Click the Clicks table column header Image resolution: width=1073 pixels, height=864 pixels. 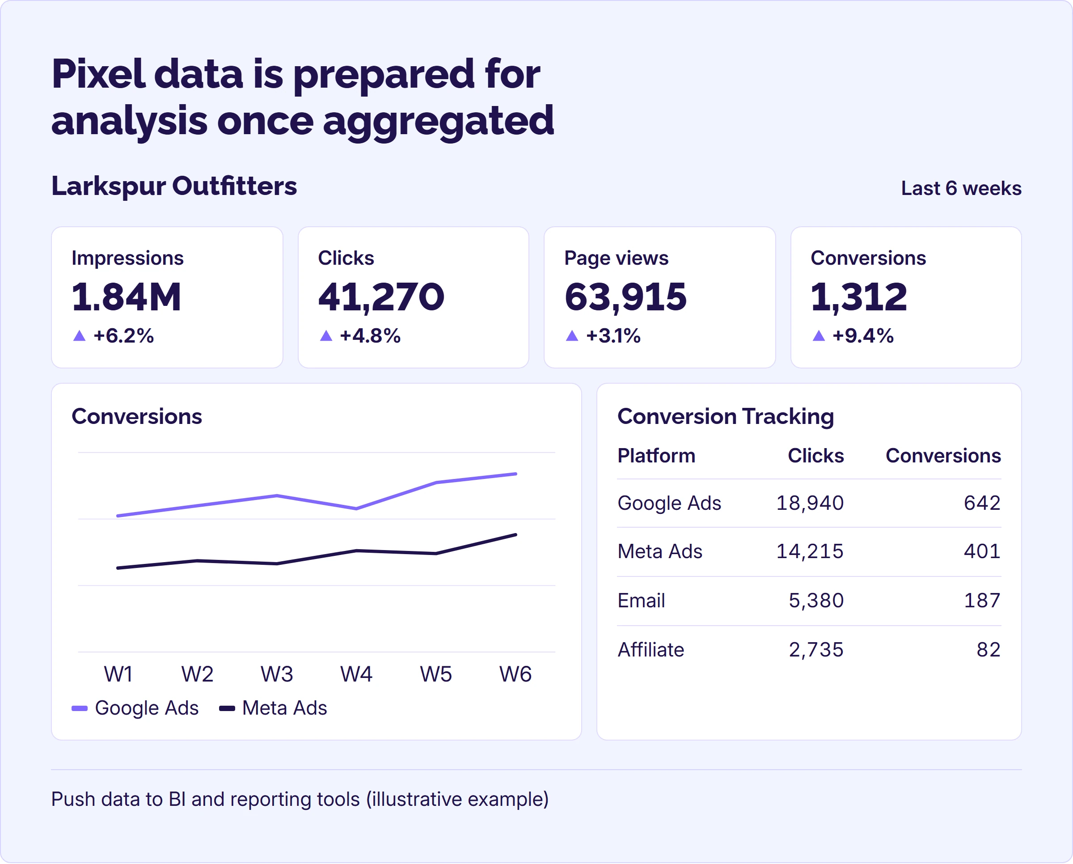click(815, 456)
